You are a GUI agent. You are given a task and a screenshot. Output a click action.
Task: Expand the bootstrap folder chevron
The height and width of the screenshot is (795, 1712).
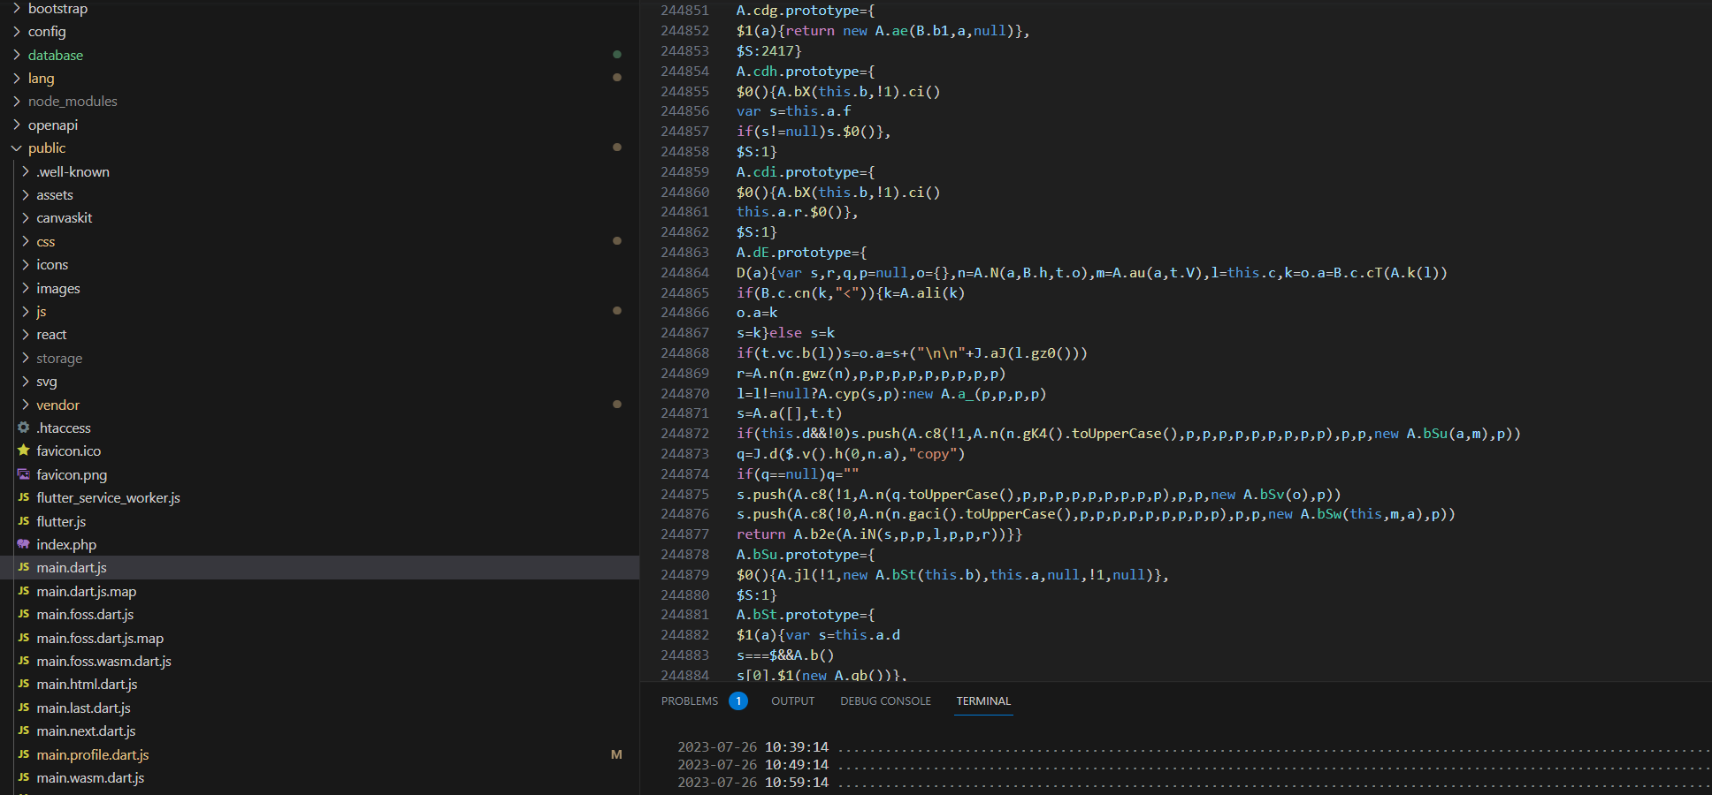(17, 8)
